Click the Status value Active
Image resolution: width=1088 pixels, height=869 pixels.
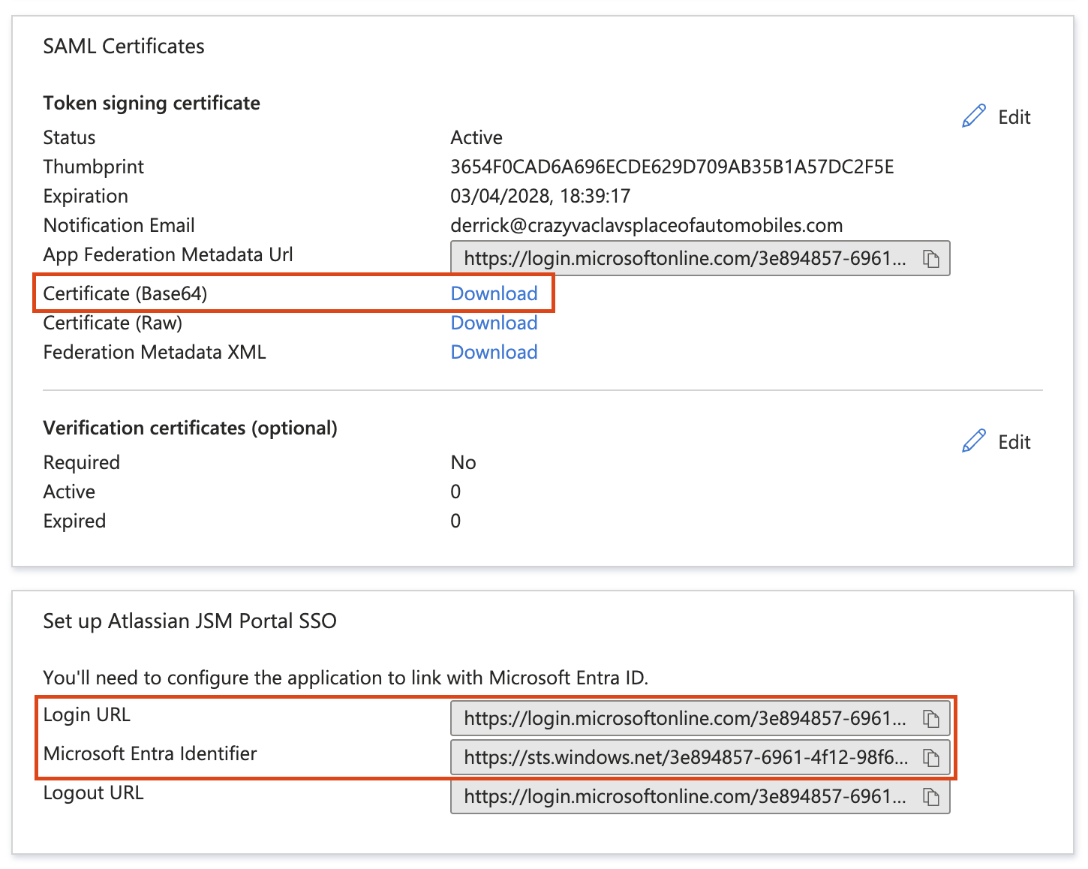click(x=476, y=137)
